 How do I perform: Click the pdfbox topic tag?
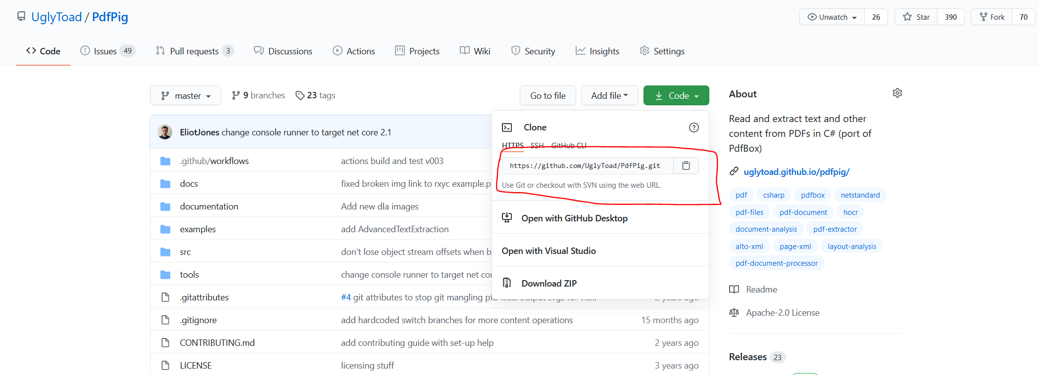813,195
